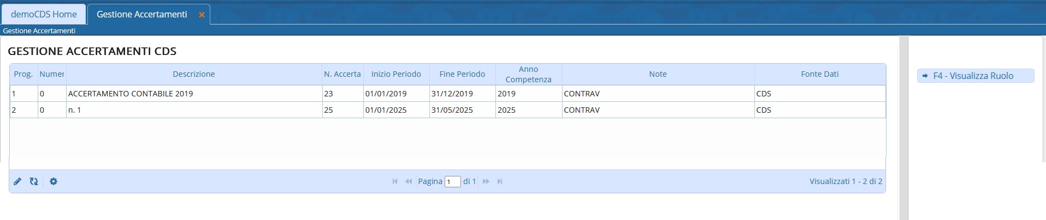Click the Fonte Dati column header

819,74
